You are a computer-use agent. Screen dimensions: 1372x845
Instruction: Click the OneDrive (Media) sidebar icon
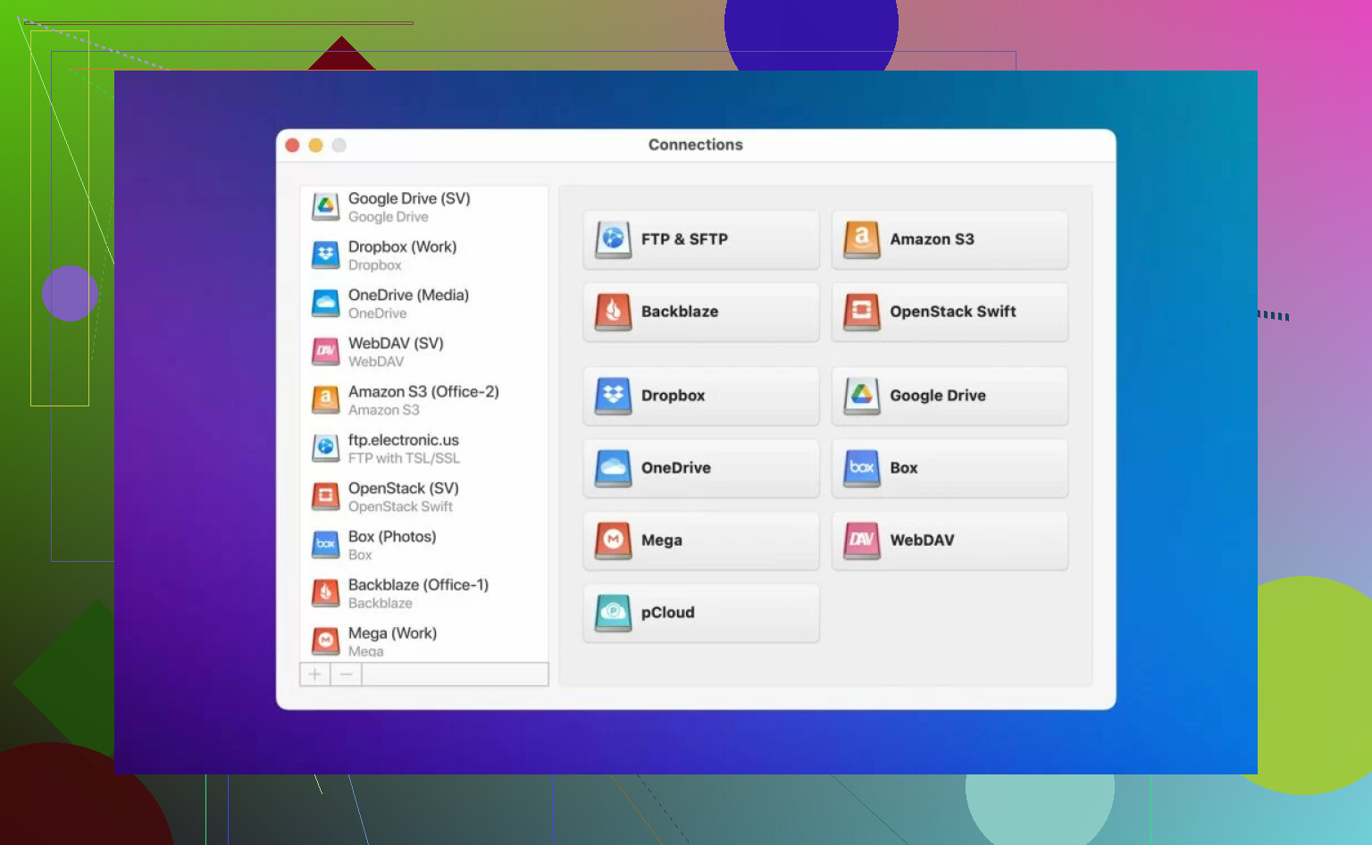(325, 303)
